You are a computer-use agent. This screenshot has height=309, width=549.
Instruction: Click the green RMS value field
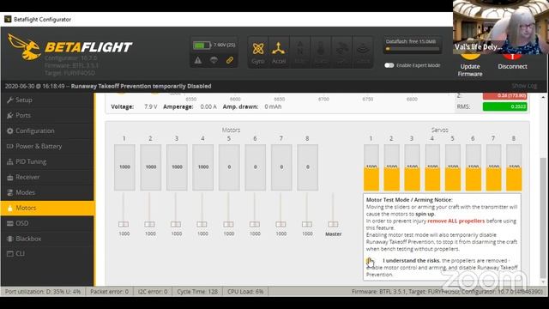click(x=504, y=106)
